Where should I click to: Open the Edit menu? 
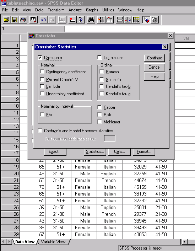pos(15,10)
